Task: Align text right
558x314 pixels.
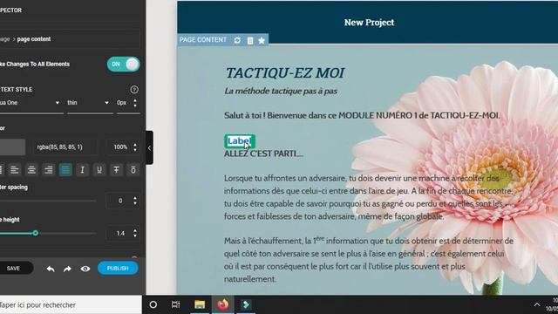Action: click(x=49, y=170)
